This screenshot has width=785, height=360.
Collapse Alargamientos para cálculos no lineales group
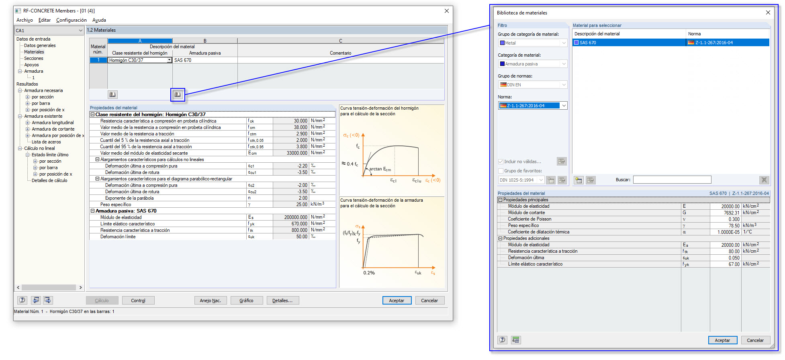(97, 160)
